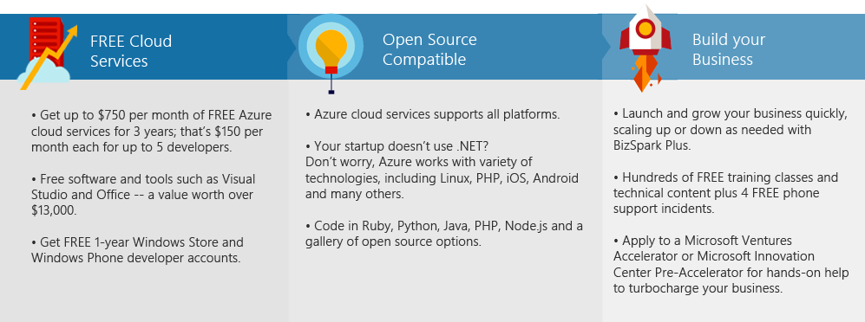
Task: Select the Build your Business heading
Action: [729, 49]
